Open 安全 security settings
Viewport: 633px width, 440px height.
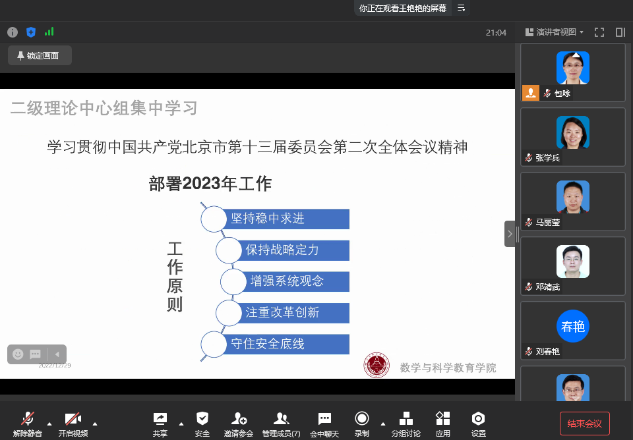click(202, 424)
